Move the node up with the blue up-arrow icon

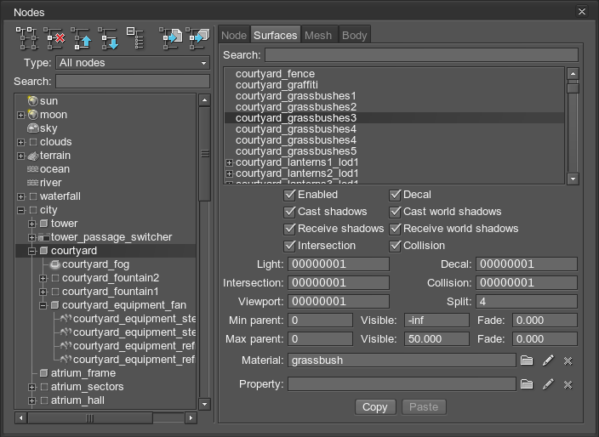tap(82, 38)
